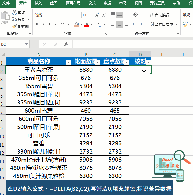Open the Name Box dropdown arrow
Image resolution: width=193 pixels, height=195 pixels.
click(26, 44)
